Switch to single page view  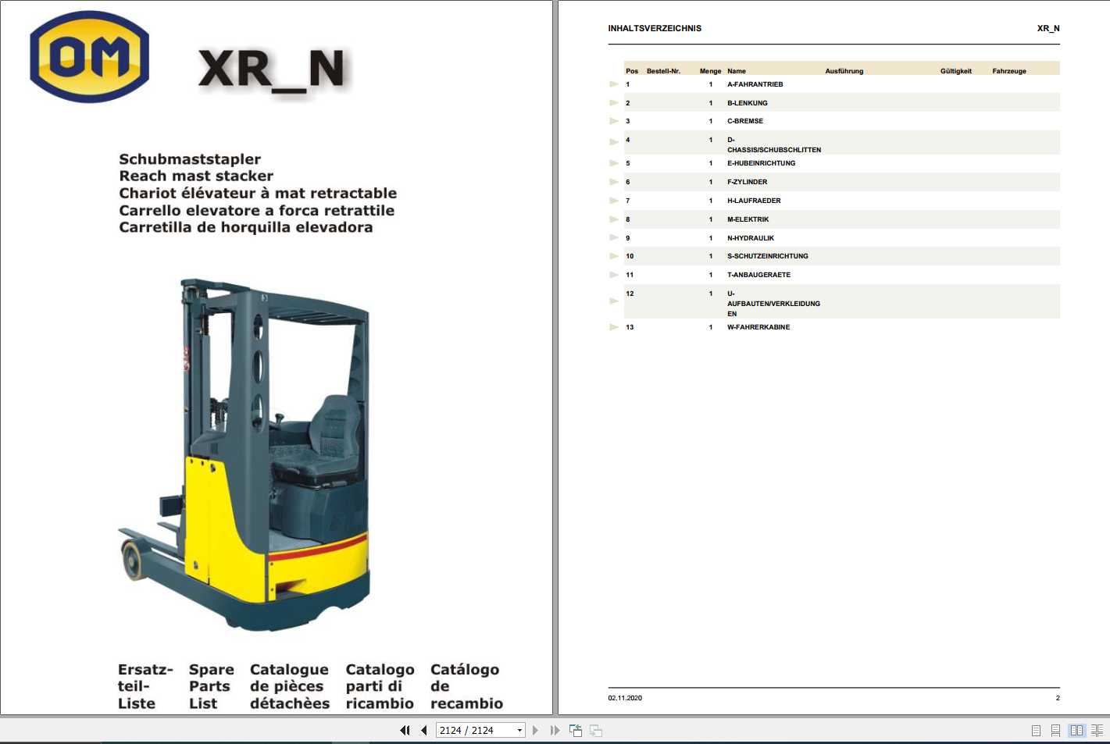click(x=1036, y=731)
